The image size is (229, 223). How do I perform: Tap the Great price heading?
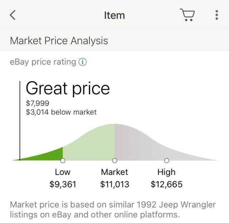click(68, 89)
